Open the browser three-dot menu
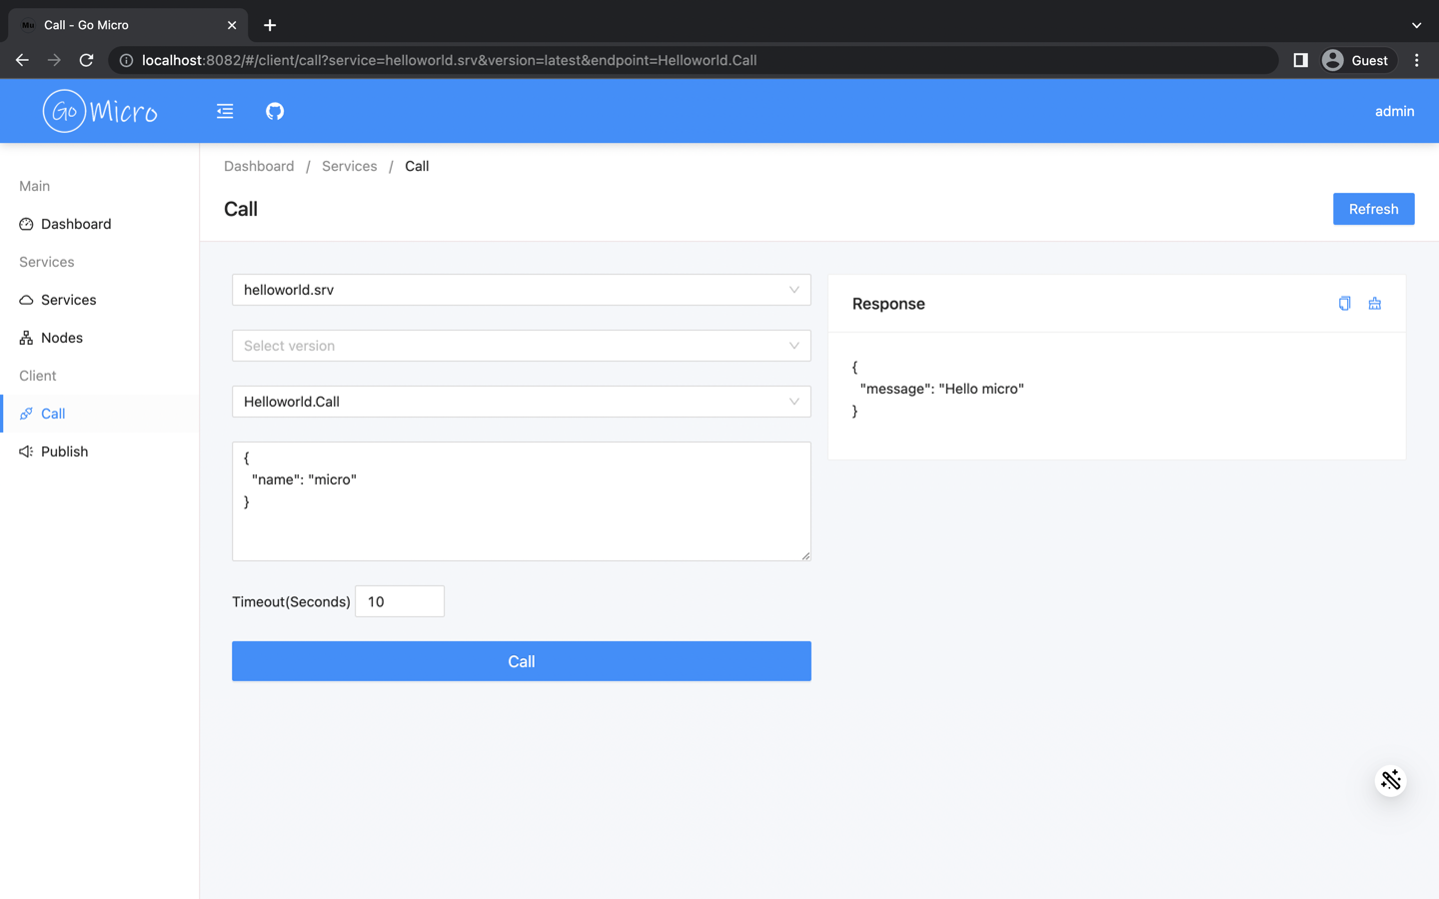This screenshot has height=899, width=1439. click(1417, 60)
